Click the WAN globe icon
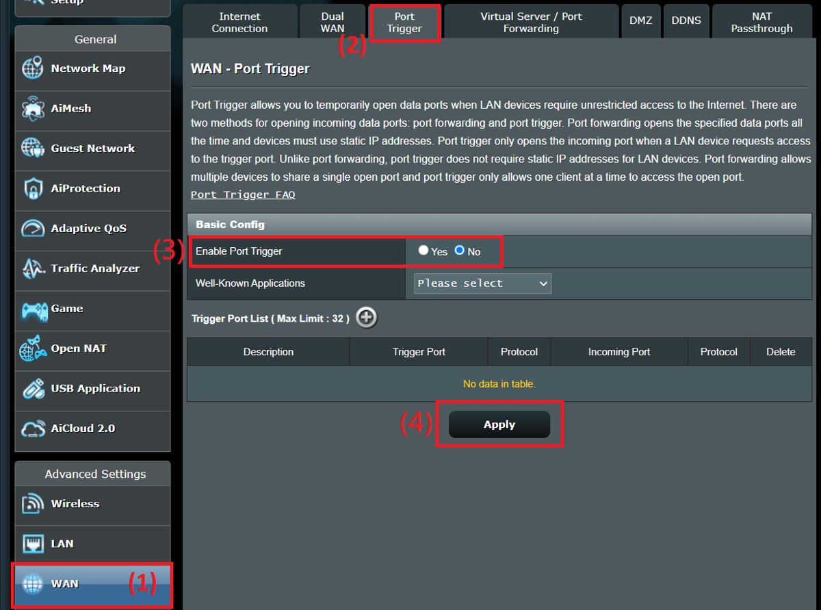821x610 pixels. point(33,584)
